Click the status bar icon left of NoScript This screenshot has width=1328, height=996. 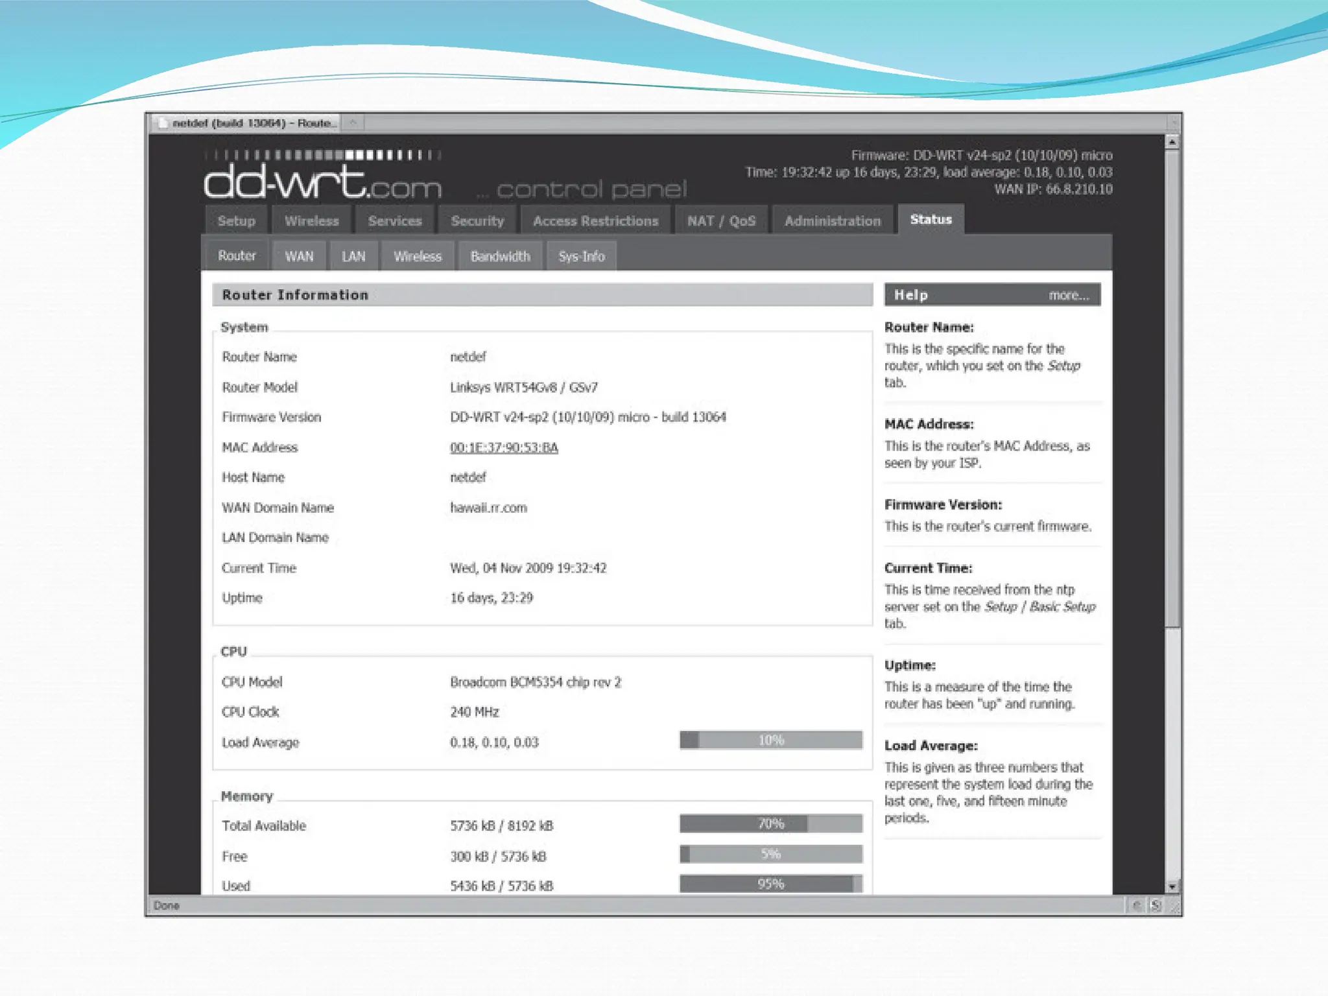click(x=1137, y=905)
